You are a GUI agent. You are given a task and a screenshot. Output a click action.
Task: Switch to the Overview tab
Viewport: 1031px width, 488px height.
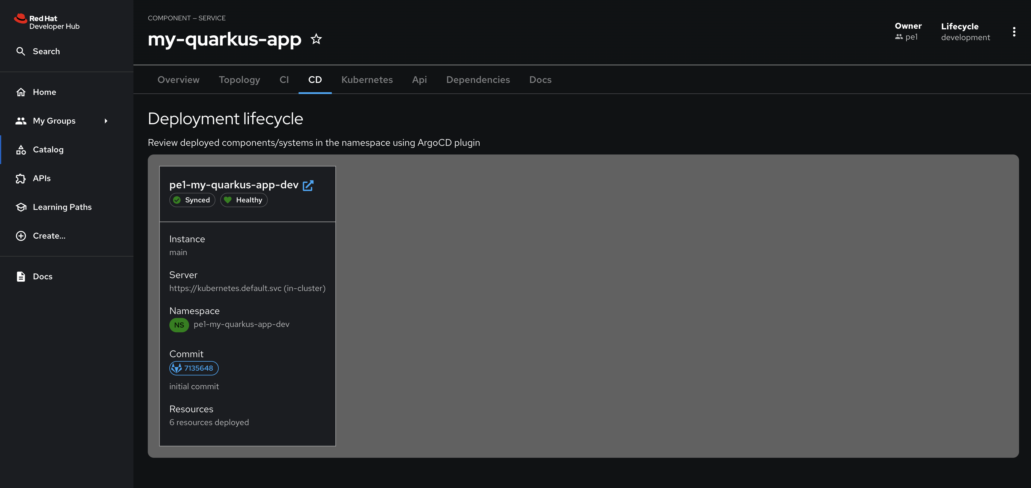[179, 79]
